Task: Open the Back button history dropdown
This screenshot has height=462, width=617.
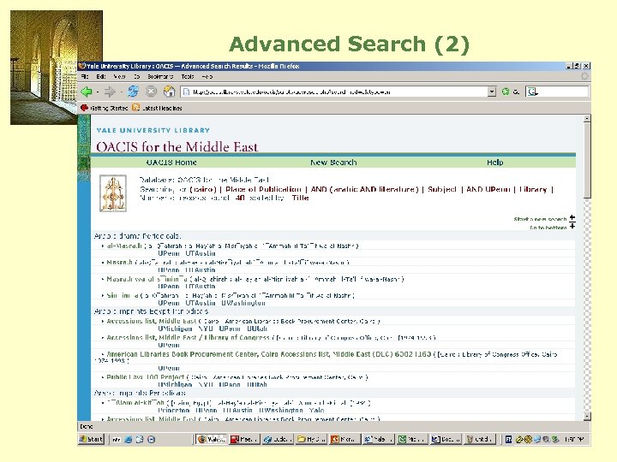Action: [98, 92]
